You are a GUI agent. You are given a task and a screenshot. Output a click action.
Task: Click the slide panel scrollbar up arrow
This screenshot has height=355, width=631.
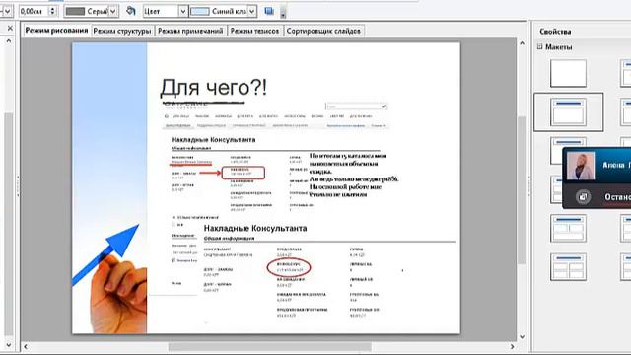click(9, 41)
